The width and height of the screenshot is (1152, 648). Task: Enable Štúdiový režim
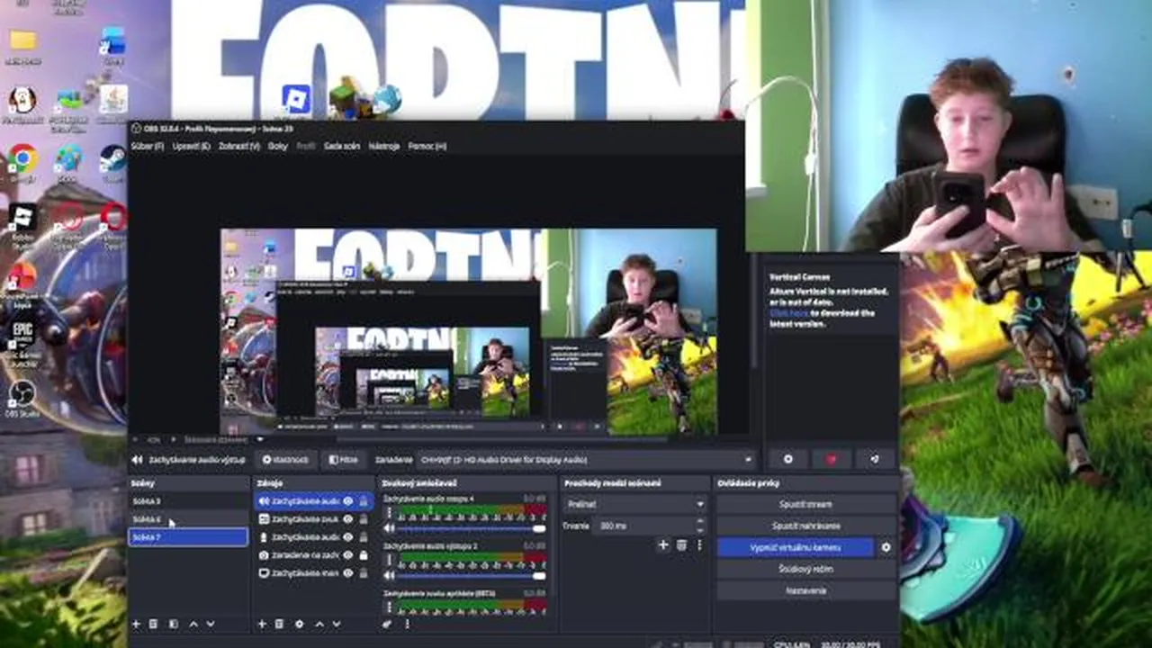coord(806,569)
